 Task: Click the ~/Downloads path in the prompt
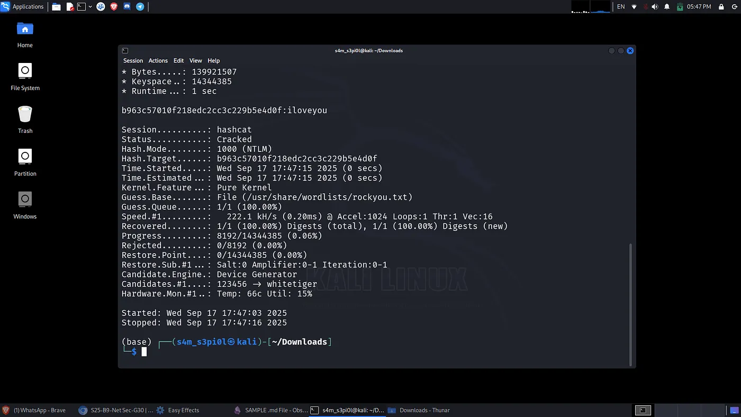300,342
